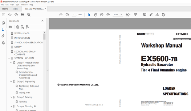Image resolution: width=191 pixels, height=111 pixels.
Task: Open zoom level dropdown 44.5%
Action: tap(118, 15)
